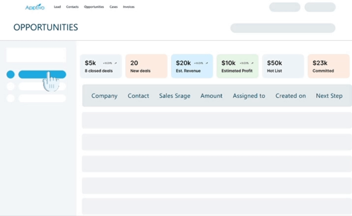
Task: Open the Lead menu item
Action: [57, 7]
